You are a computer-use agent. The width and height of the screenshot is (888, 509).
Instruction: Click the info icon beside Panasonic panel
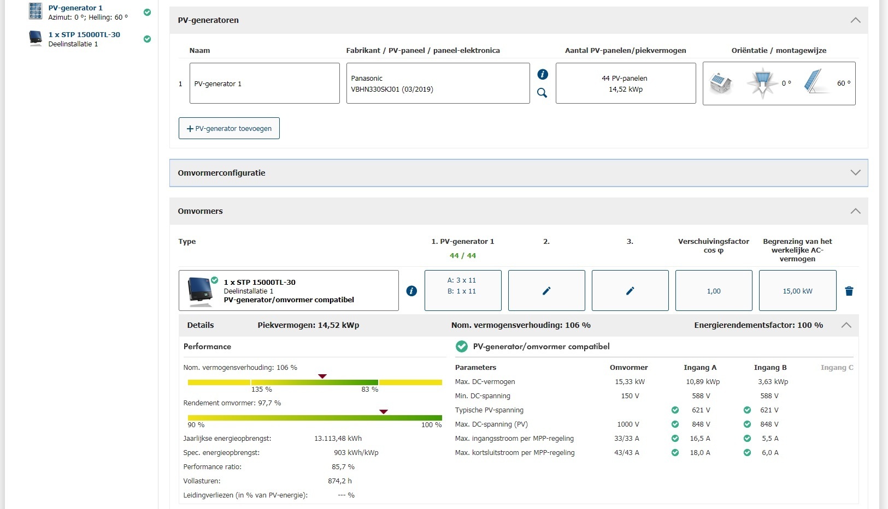click(542, 74)
